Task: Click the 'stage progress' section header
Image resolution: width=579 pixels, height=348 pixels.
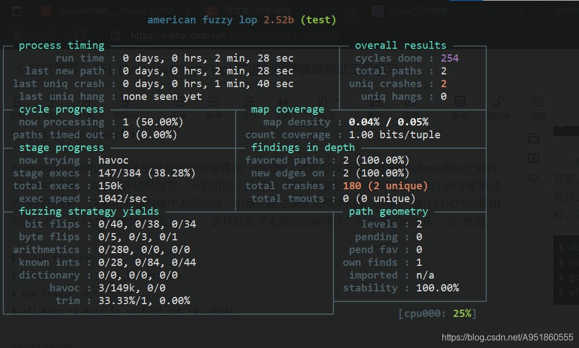Action: (62, 148)
